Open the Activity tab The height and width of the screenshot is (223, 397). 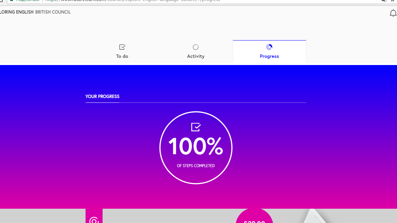(x=196, y=51)
